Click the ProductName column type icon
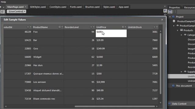The height and width of the screenshot is (109, 195). pos(60,27)
